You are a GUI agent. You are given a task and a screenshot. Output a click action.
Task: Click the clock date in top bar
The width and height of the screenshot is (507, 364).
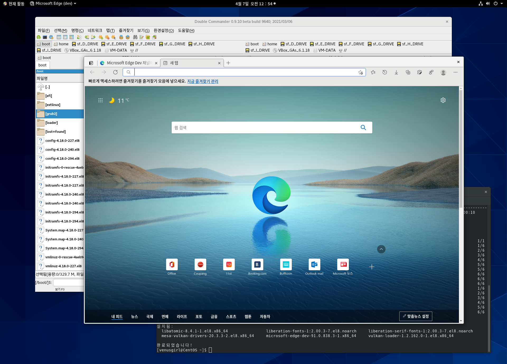point(254,3)
